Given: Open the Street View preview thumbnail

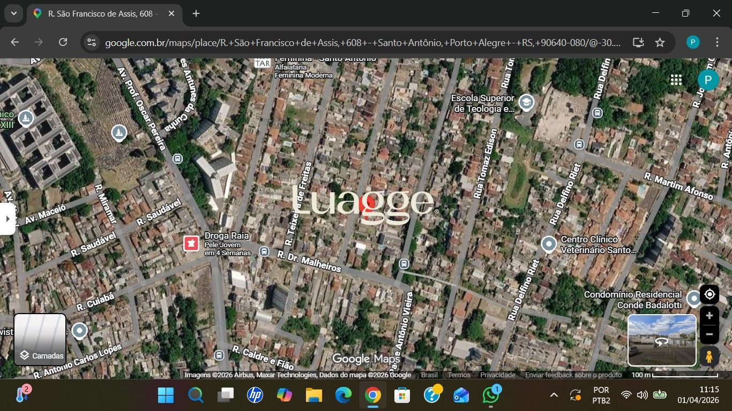Looking at the screenshot, I should coord(662,340).
